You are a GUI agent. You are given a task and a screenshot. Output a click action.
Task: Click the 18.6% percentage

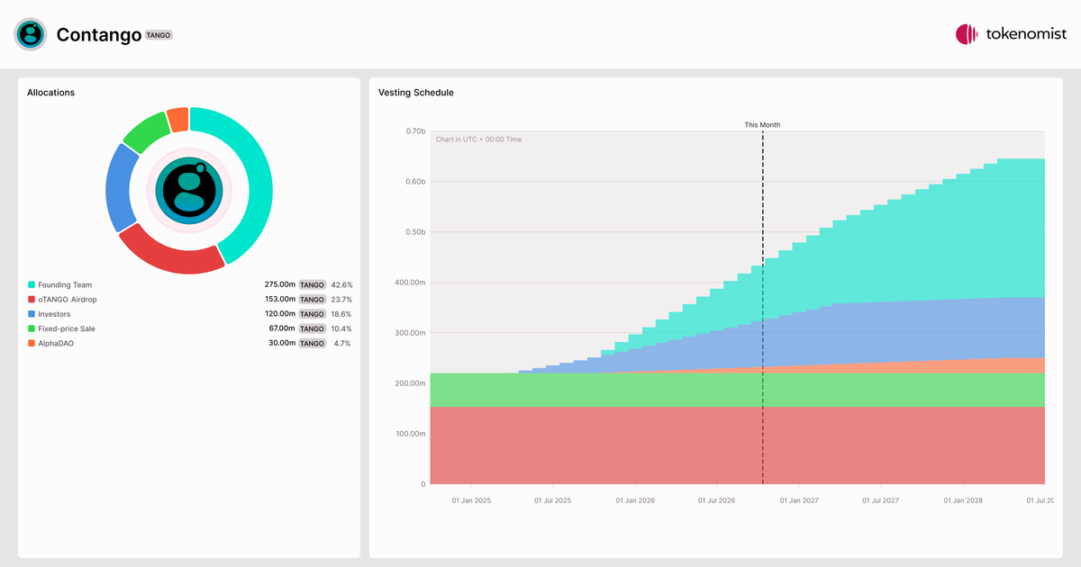click(341, 314)
